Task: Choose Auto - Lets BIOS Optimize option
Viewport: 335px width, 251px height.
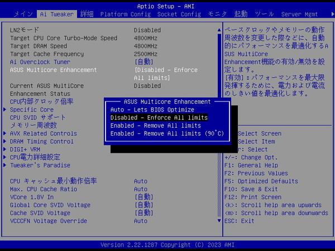Action: pyautogui.click(x=152, y=110)
